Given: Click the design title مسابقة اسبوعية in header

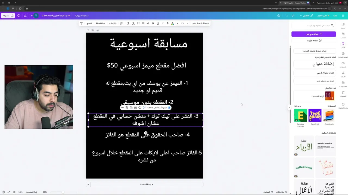Looking at the screenshot, I should coord(82,15).
